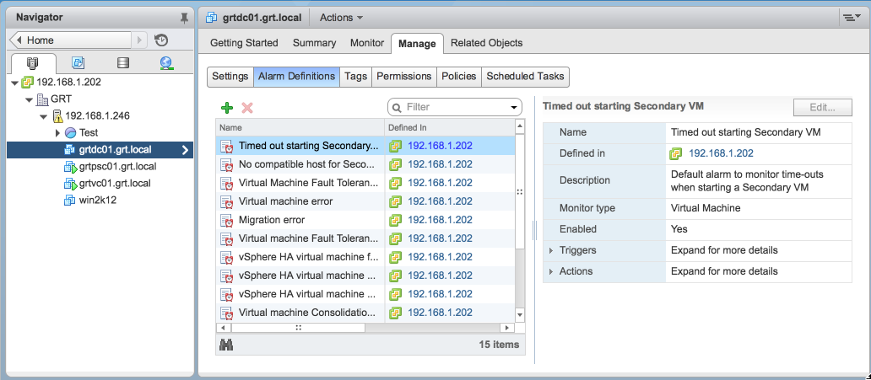Screen dimensions: 871x380
Task: Click the grtdc01.grt.local VM icon in header
Action: pyautogui.click(x=212, y=18)
